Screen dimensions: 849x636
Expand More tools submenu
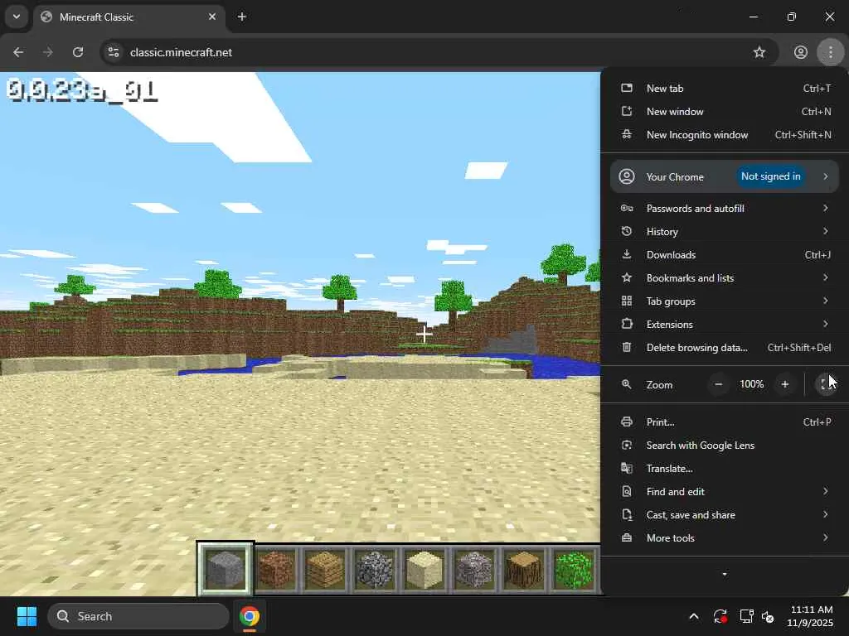(x=725, y=538)
